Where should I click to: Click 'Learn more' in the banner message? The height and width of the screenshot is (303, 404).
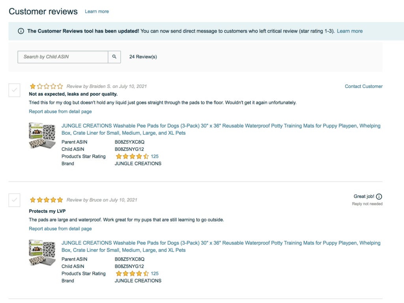[350, 31]
